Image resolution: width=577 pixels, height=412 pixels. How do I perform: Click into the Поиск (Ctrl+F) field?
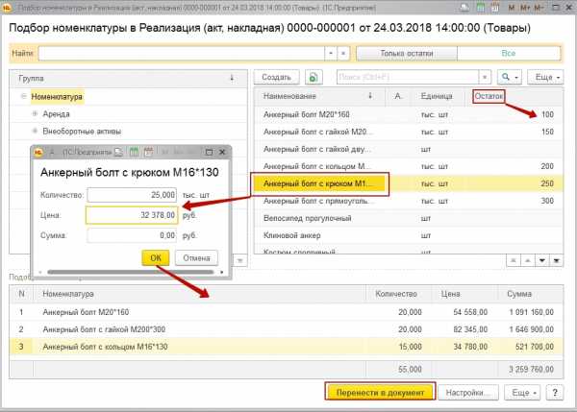point(408,77)
